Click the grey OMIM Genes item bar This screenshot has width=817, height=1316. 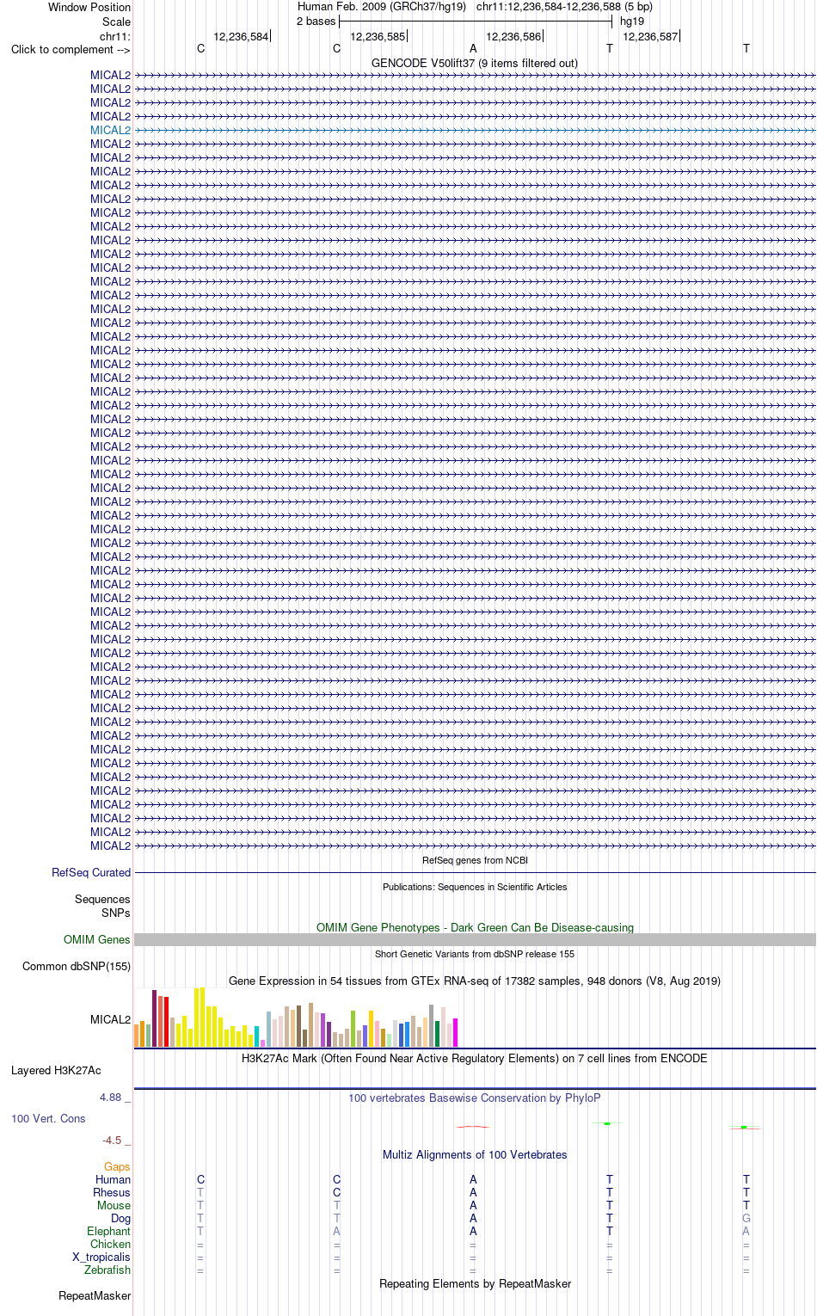tap(475, 940)
